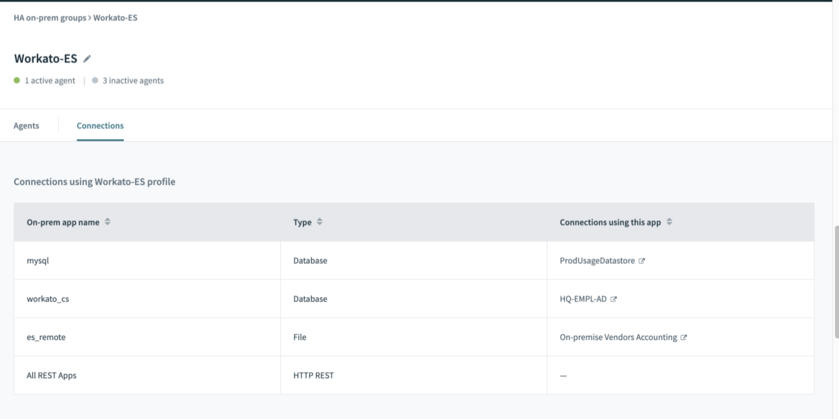Click the Workato-ES breadcrumb item
The image size is (839, 419).
[115, 18]
